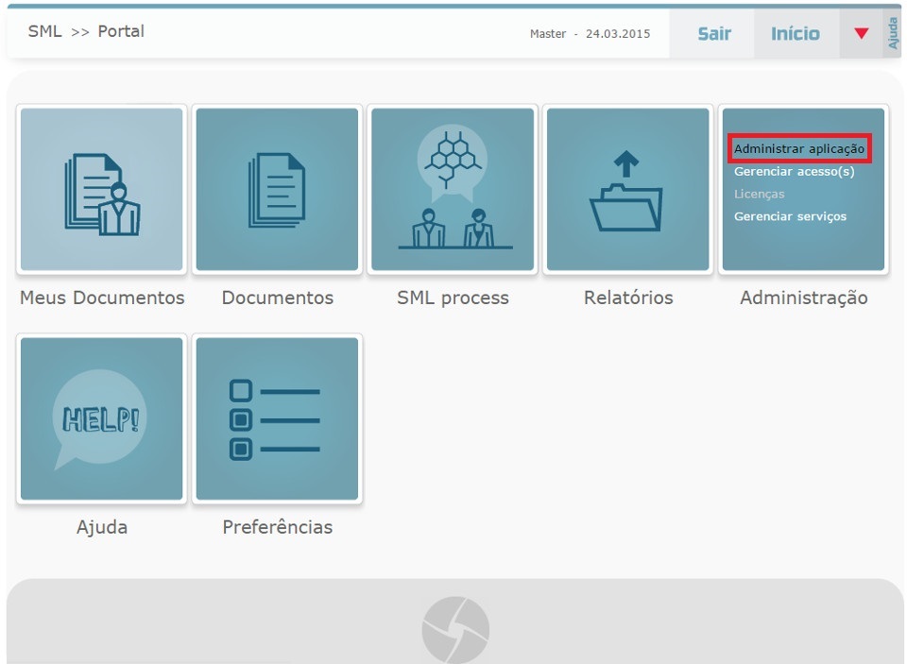The height and width of the screenshot is (664, 907).
Task: Open the Meus Documentos tile icon
Action: 102,190
